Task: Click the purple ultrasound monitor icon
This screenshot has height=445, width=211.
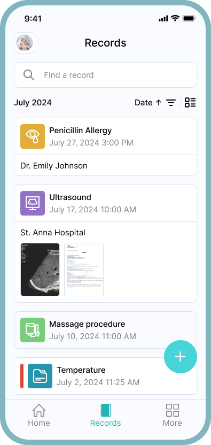Action: tap(33, 203)
